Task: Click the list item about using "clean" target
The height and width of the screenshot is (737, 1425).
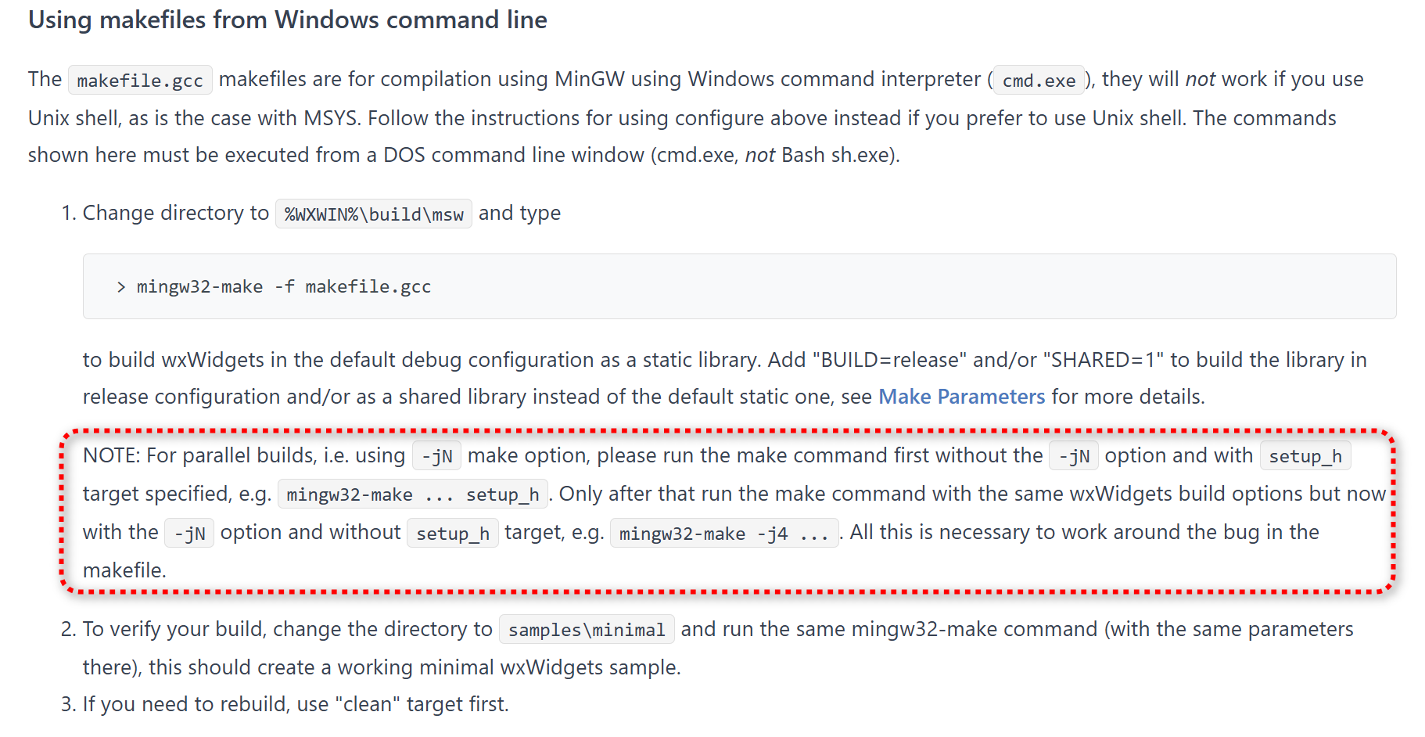Action: (x=295, y=704)
